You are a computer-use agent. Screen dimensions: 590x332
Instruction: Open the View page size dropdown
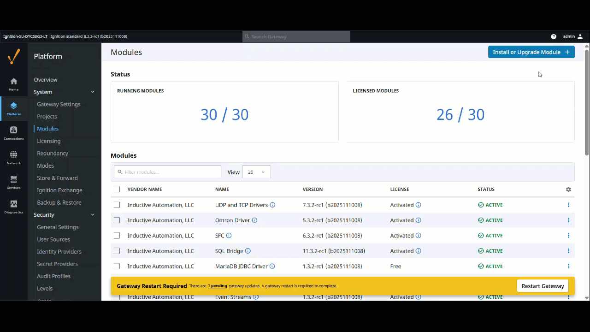click(256, 172)
